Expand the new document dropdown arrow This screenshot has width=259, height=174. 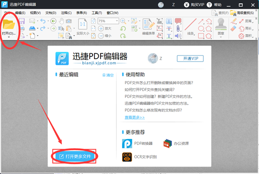38,35
